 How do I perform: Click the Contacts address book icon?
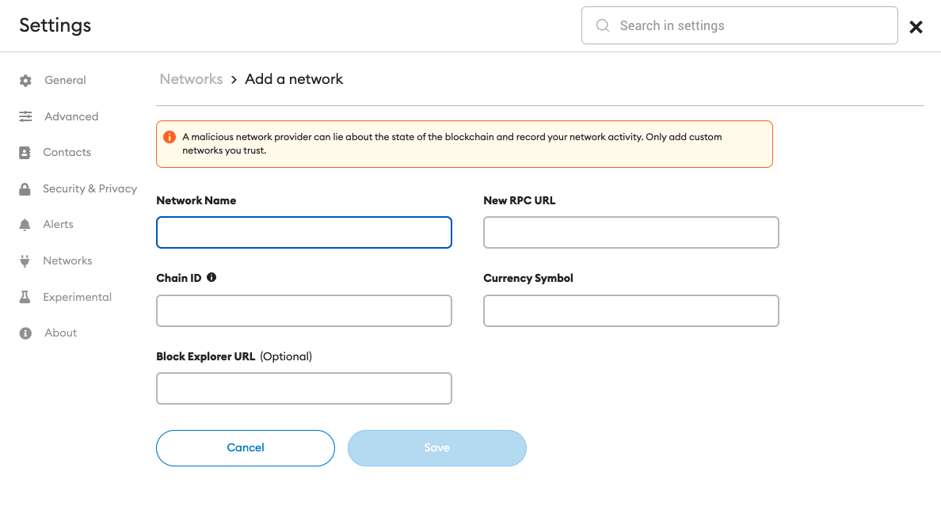[x=25, y=153]
